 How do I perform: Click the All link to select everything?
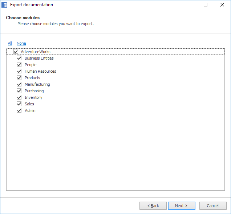click(10, 43)
